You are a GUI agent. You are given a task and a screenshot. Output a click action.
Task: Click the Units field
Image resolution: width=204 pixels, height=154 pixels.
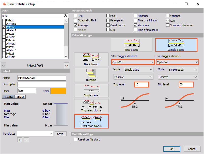[27, 91]
